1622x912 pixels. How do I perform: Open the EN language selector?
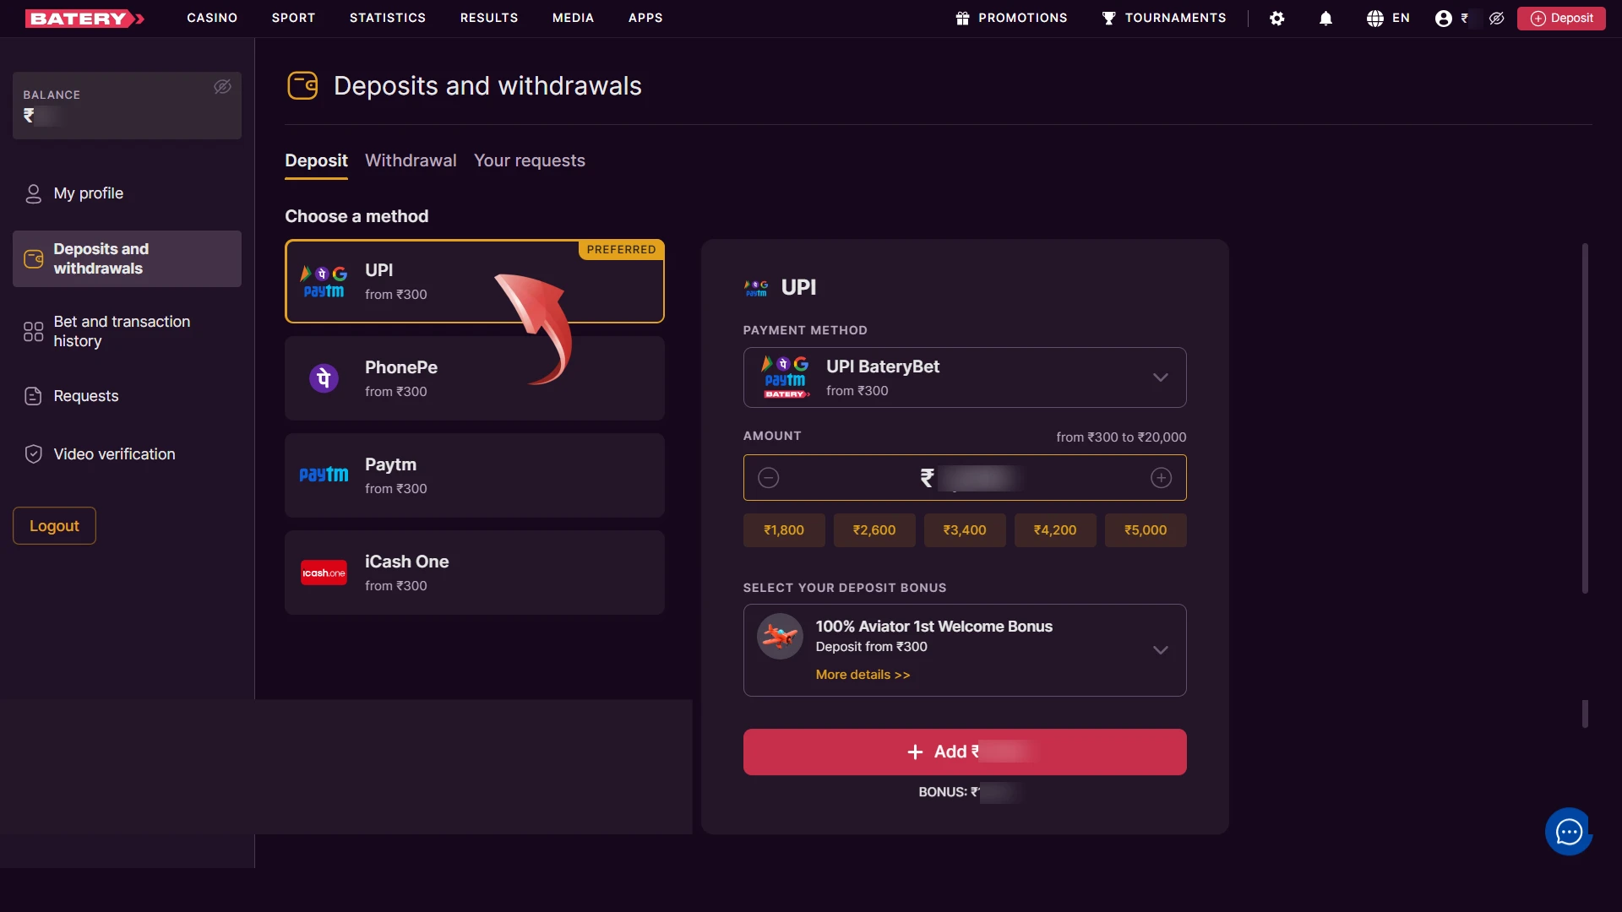pyautogui.click(x=1388, y=18)
